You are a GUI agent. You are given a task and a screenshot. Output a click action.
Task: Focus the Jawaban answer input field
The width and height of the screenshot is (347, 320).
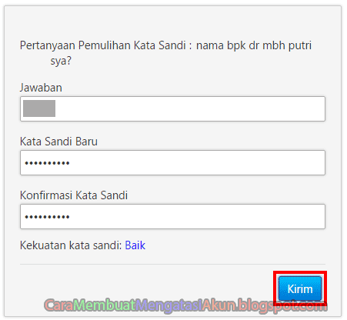(172, 108)
